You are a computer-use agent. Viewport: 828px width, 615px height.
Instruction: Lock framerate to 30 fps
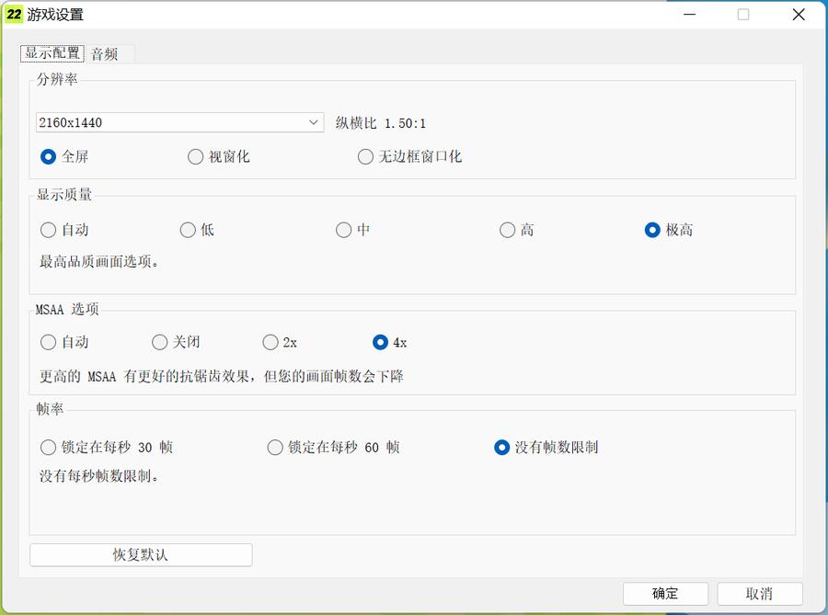[48, 448]
